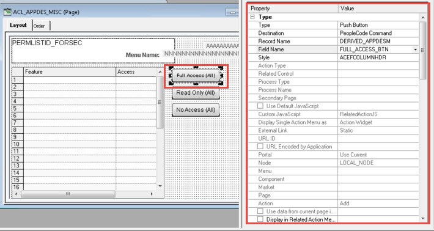434x231 pixels.
Task: Toggle Use data from current page checkbox
Action: tap(260, 211)
